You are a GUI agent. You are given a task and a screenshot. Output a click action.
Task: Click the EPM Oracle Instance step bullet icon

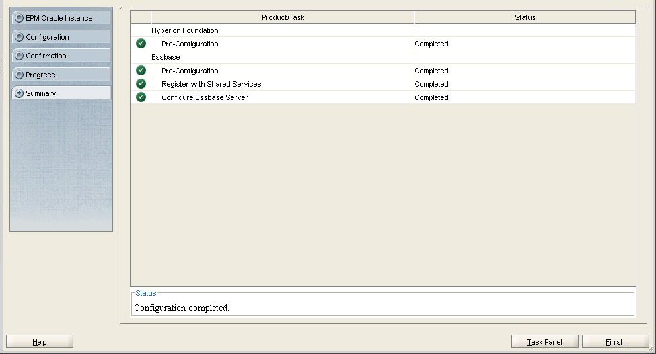click(19, 18)
